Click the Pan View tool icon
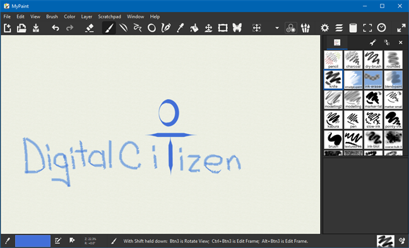The width and height of the screenshot is (409, 248). click(257, 28)
